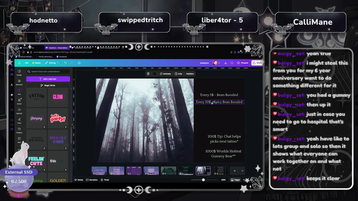
Task: Click the Position button in toolbar
Action: coord(190,74)
